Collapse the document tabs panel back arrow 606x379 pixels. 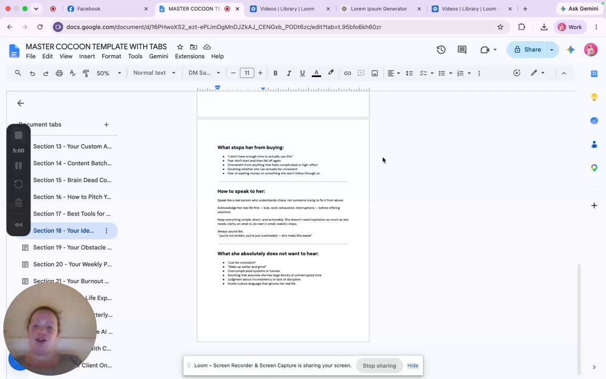coord(21,103)
